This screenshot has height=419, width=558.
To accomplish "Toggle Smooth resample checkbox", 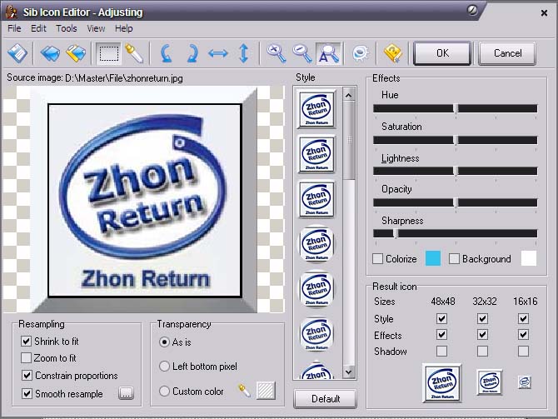I will 27,393.
